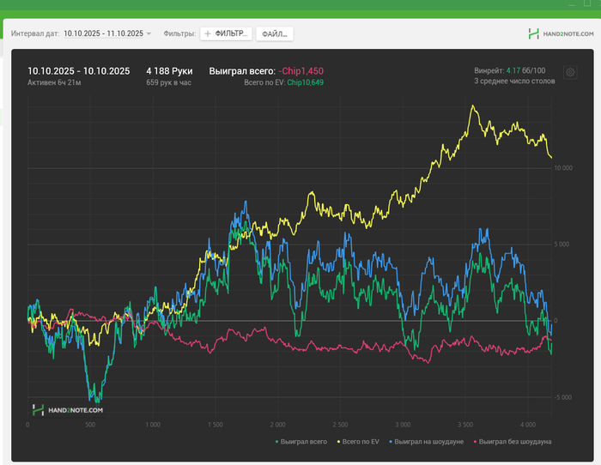Click the '2 000' x-axis label
This screenshot has height=465, width=601.
pos(276,424)
